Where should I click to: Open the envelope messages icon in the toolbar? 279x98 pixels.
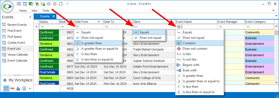(x=43, y=4)
